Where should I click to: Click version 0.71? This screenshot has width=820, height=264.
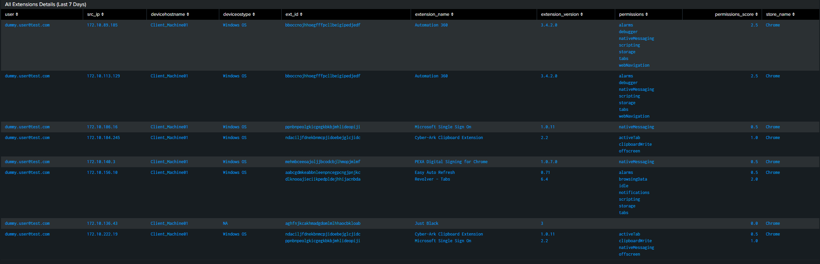545,173
